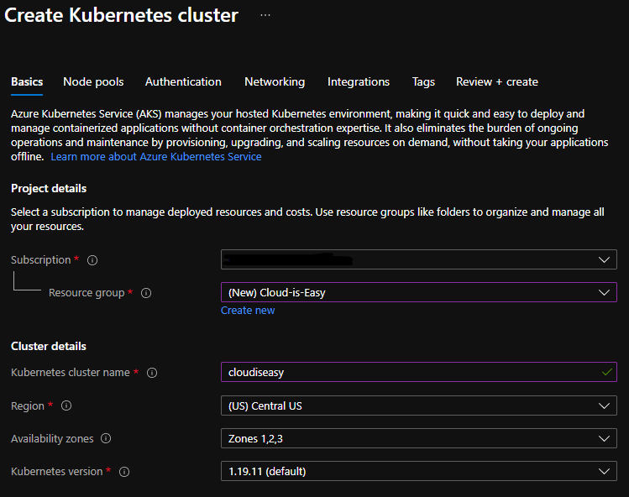629x497 pixels.
Task: Open the Tags tab
Action: (423, 81)
